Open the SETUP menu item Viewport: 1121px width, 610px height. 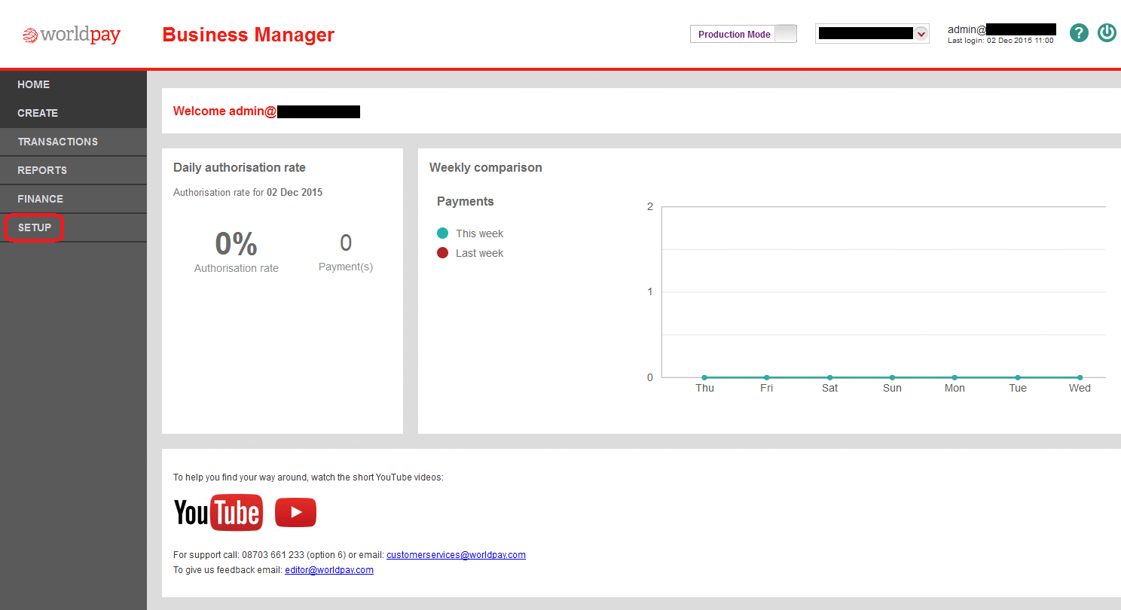(x=35, y=227)
